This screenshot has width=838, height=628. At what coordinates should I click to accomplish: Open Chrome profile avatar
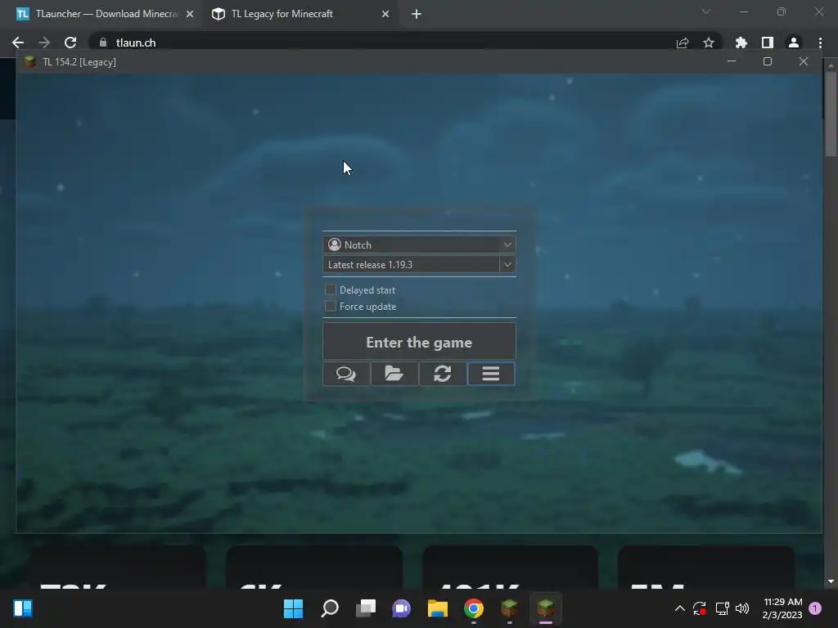point(794,43)
